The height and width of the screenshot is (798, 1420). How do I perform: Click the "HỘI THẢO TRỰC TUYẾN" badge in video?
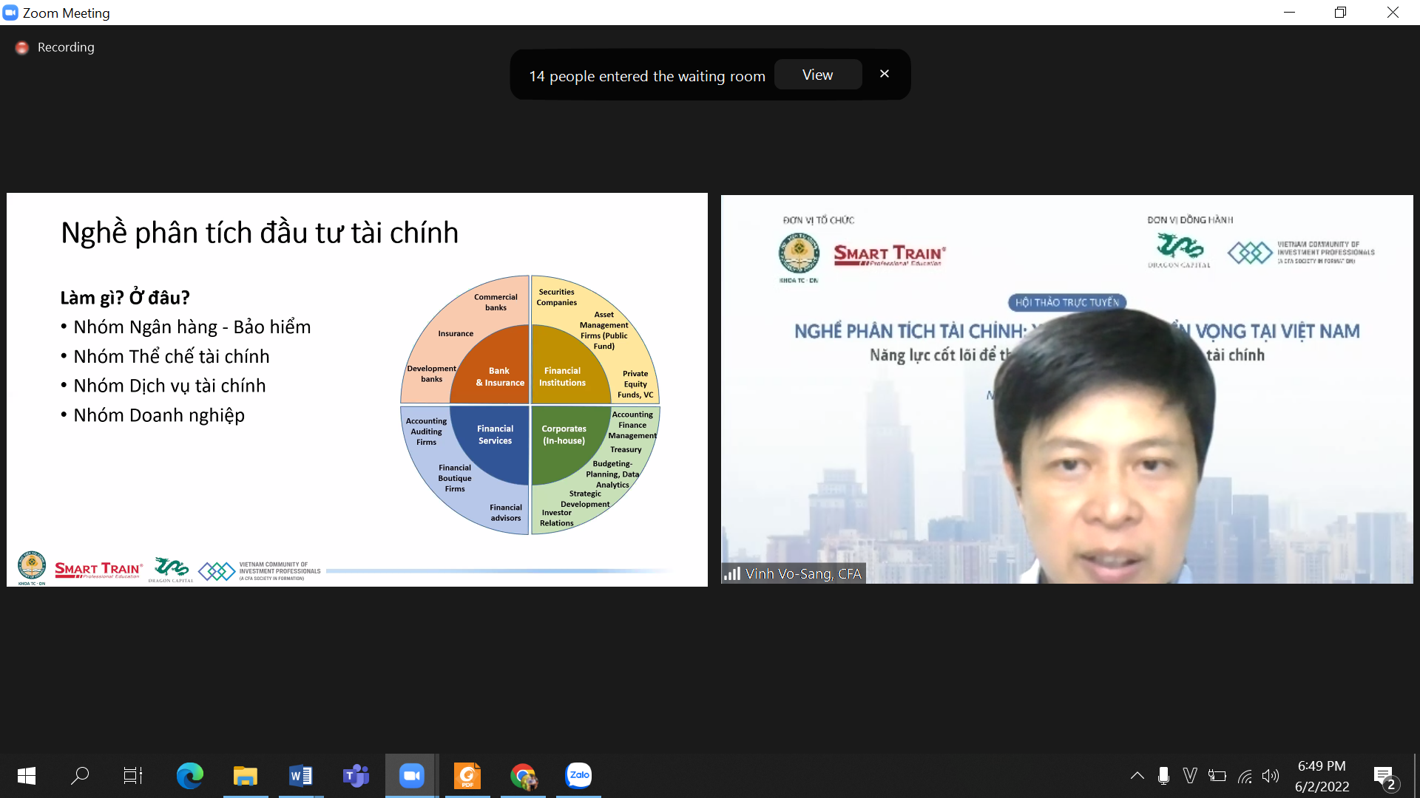(1067, 302)
